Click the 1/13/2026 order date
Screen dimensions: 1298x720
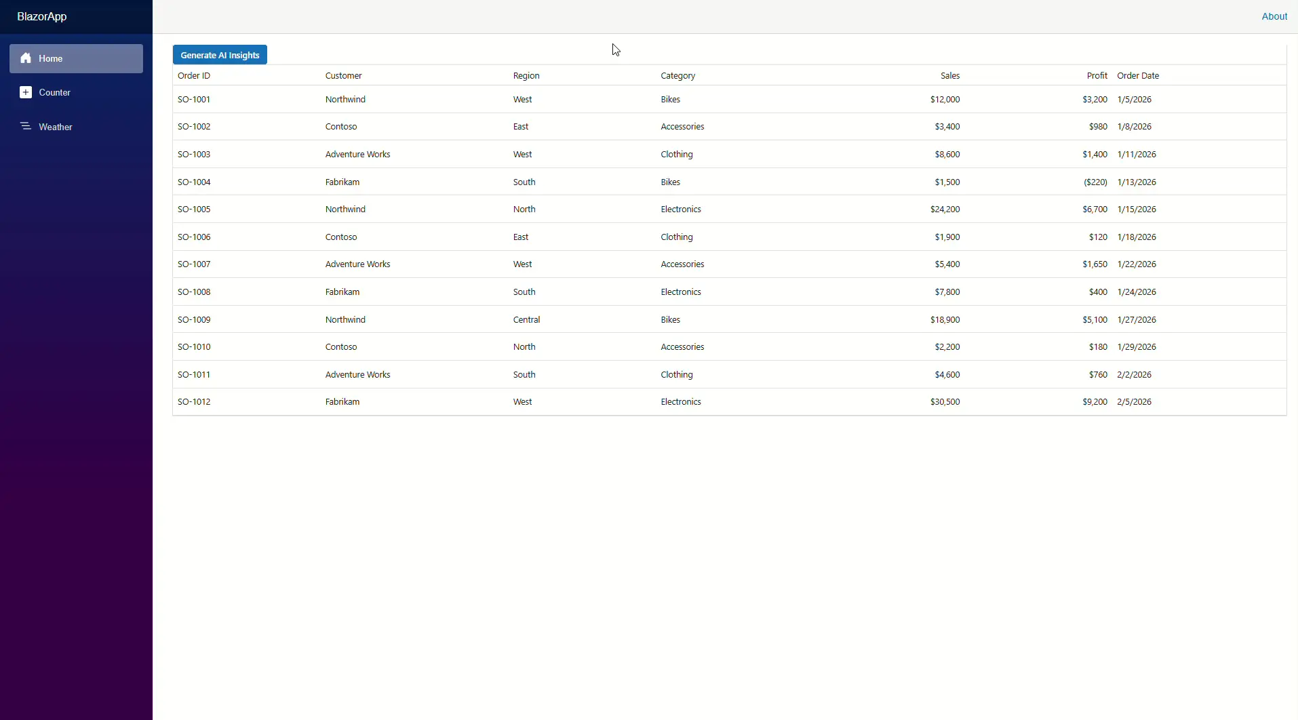(x=1137, y=182)
